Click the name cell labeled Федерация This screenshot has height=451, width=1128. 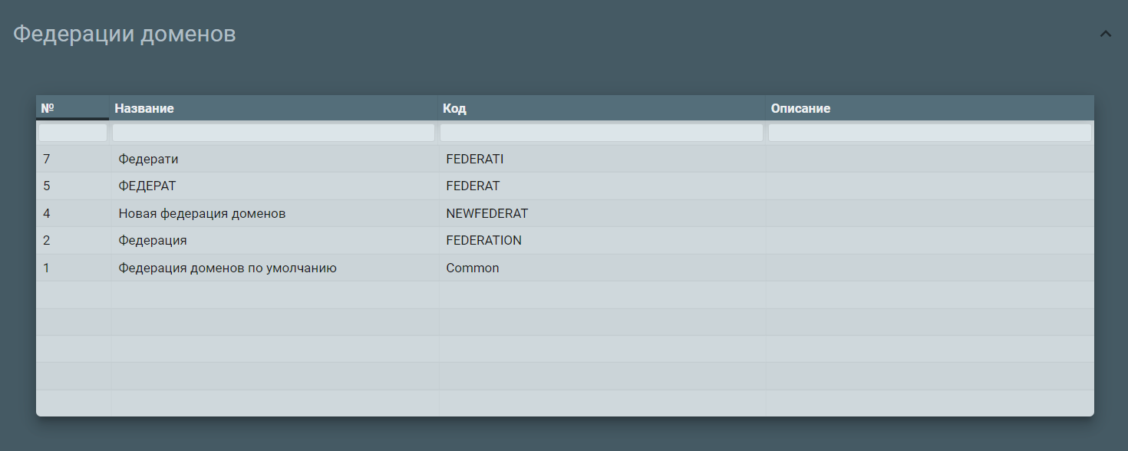click(152, 240)
